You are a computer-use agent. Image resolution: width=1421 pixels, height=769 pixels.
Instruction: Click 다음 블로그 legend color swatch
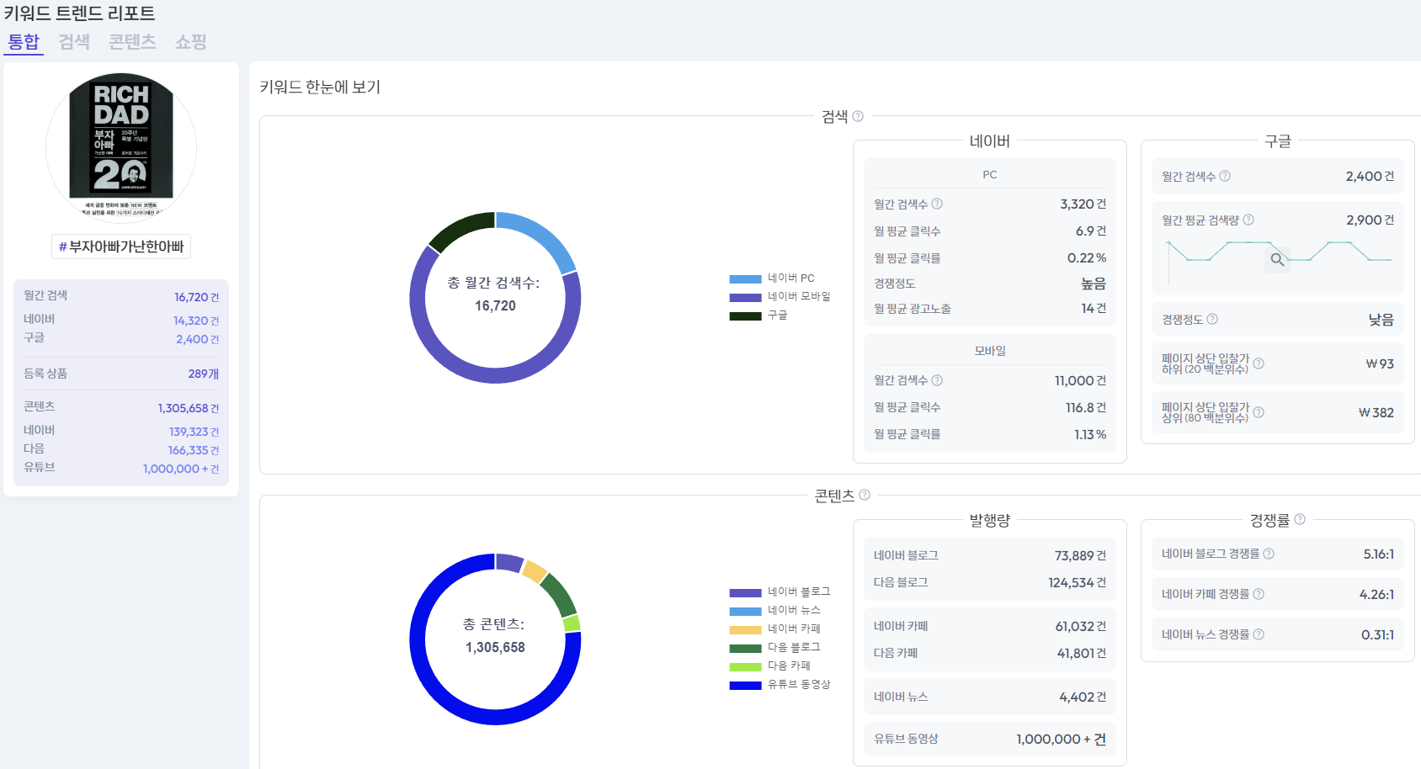[745, 648]
